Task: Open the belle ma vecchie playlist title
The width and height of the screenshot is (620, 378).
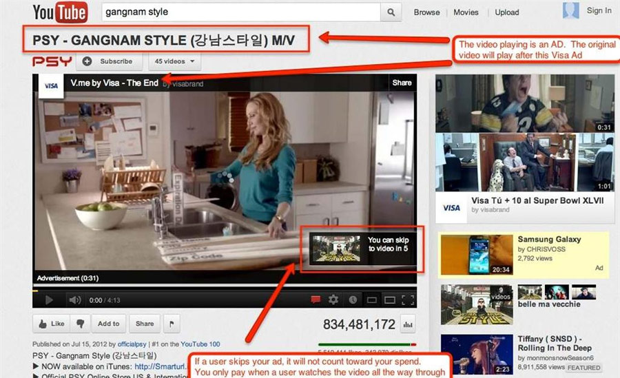Action: (x=549, y=304)
